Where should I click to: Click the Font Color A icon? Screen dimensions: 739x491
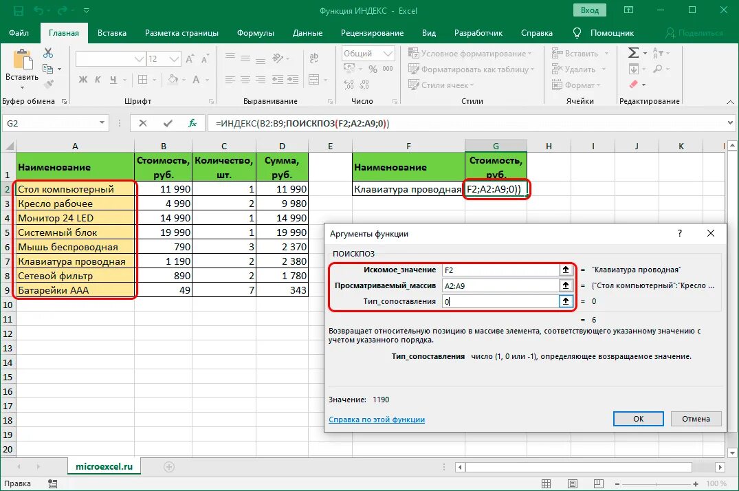point(196,80)
